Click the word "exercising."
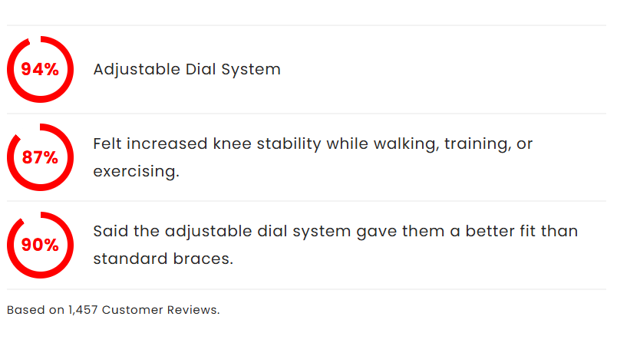This screenshot has height=356, width=617. (136, 171)
